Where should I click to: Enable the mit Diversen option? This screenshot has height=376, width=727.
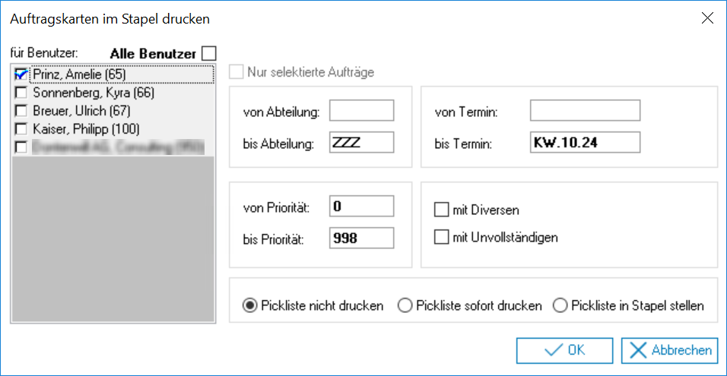pyautogui.click(x=442, y=210)
